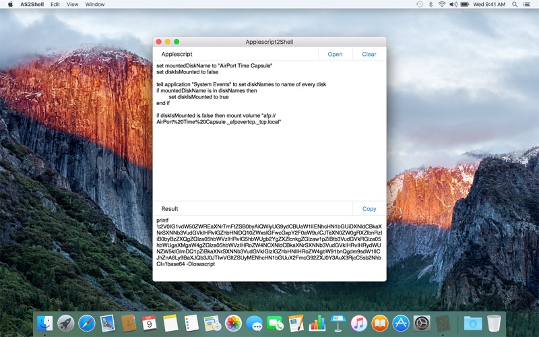
Task: Open Notes from the Dock
Action: click(x=170, y=324)
